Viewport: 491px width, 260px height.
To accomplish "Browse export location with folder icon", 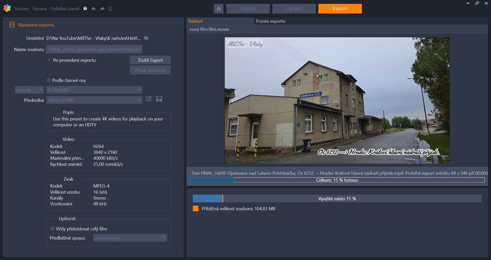I will (146, 38).
